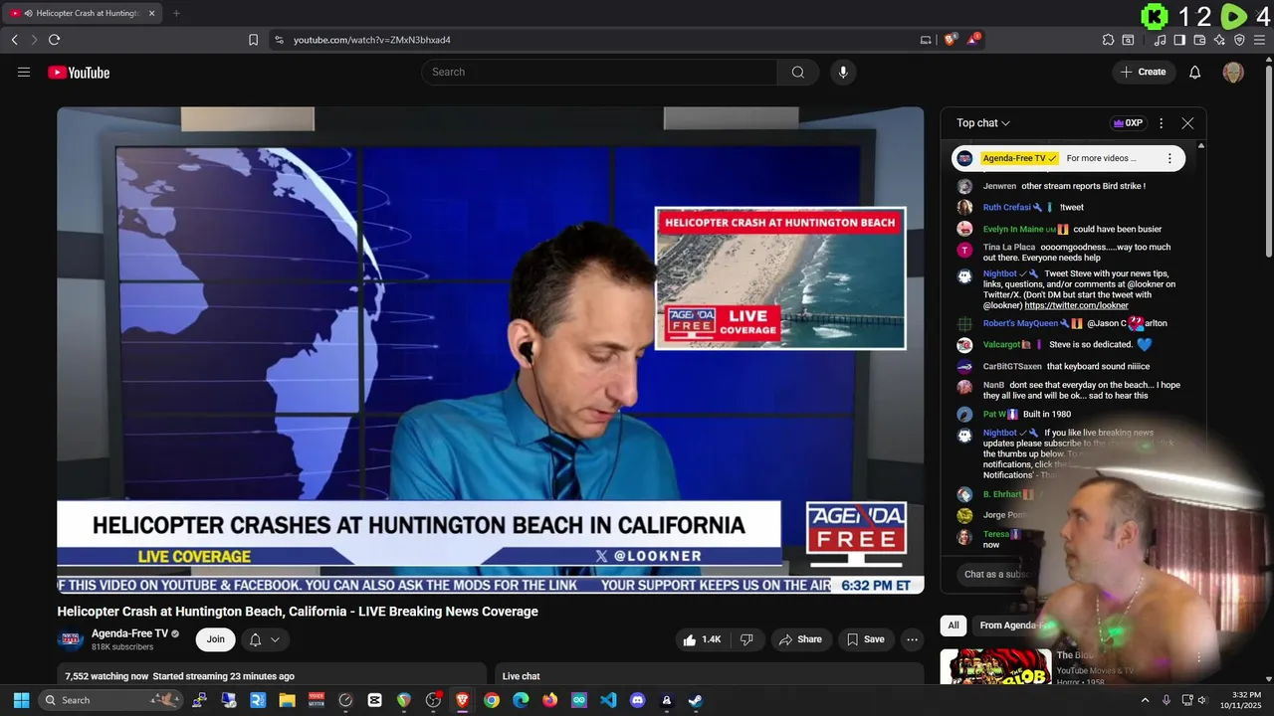Open Brave VPN shield icon
The height and width of the screenshot is (716, 1274).
coord(1239,40)
